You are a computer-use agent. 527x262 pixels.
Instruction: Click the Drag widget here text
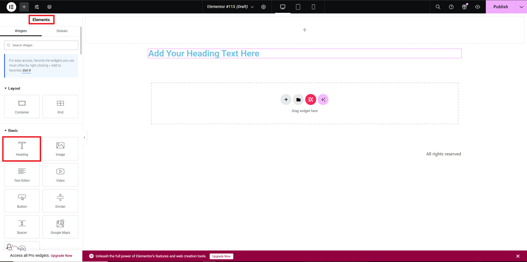(x=305, y=111)
